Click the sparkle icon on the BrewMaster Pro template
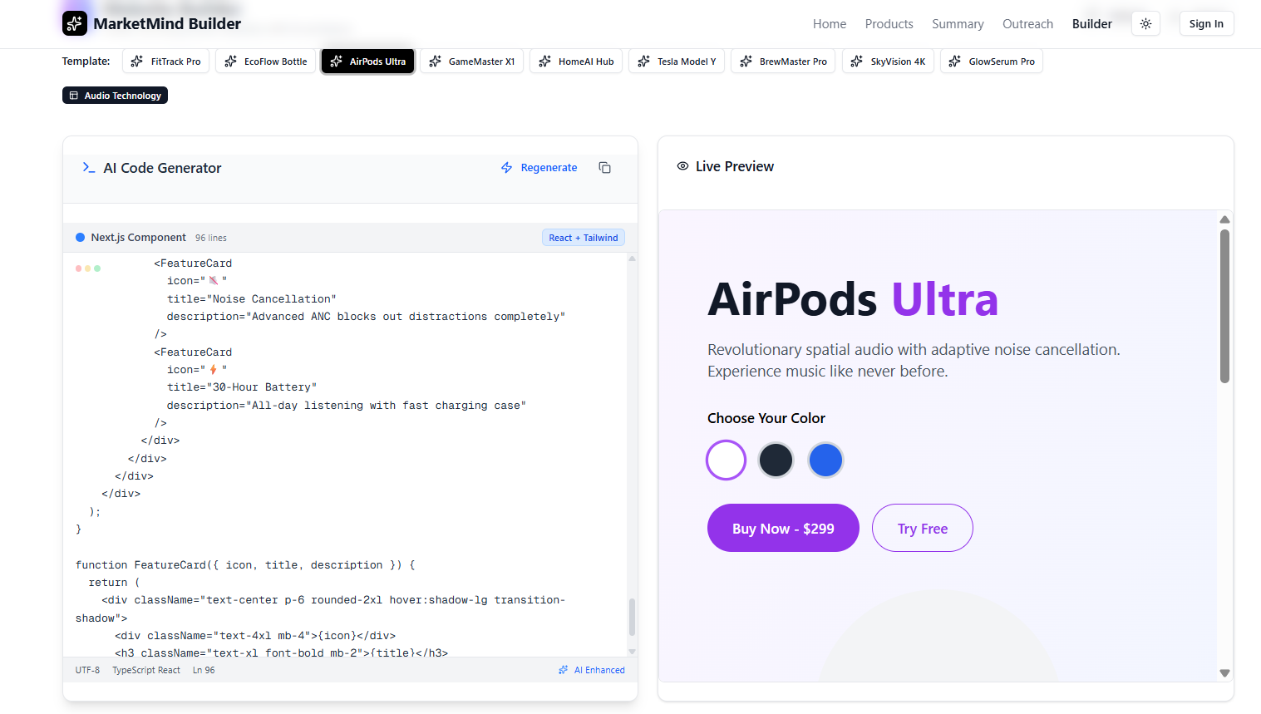This screenshot has height=714, width=1261. point(746,62)
